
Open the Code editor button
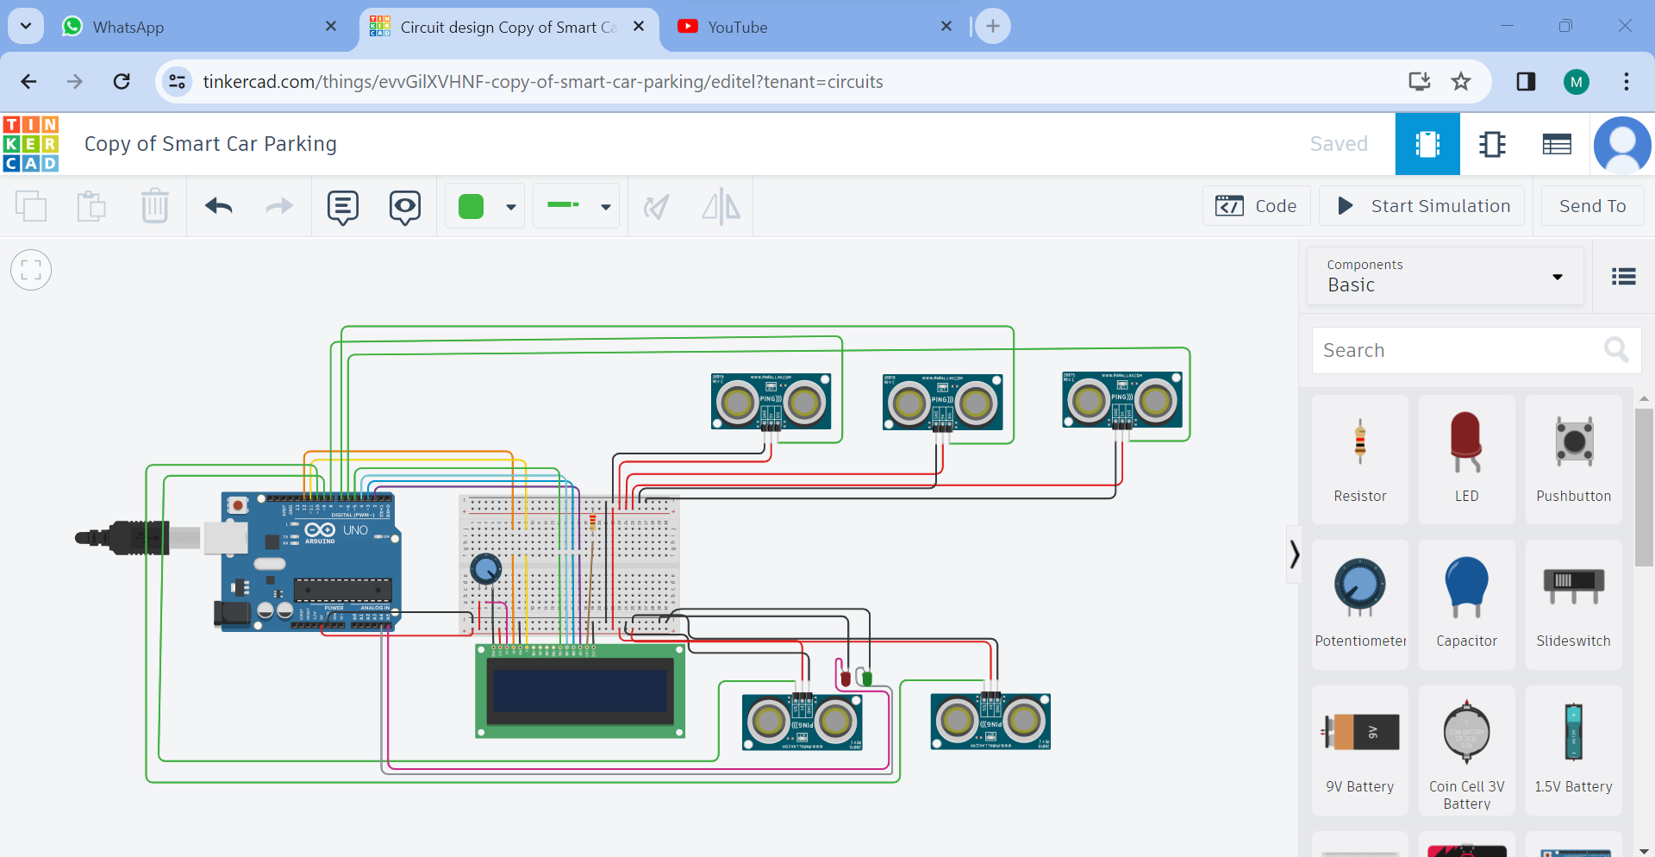coord(1256,206)
